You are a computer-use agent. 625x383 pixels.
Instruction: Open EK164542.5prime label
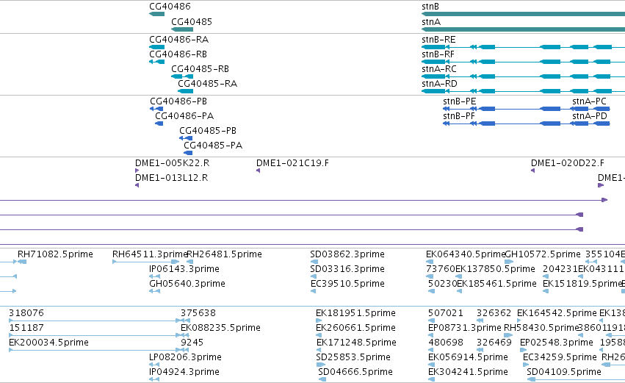[557, 313]
